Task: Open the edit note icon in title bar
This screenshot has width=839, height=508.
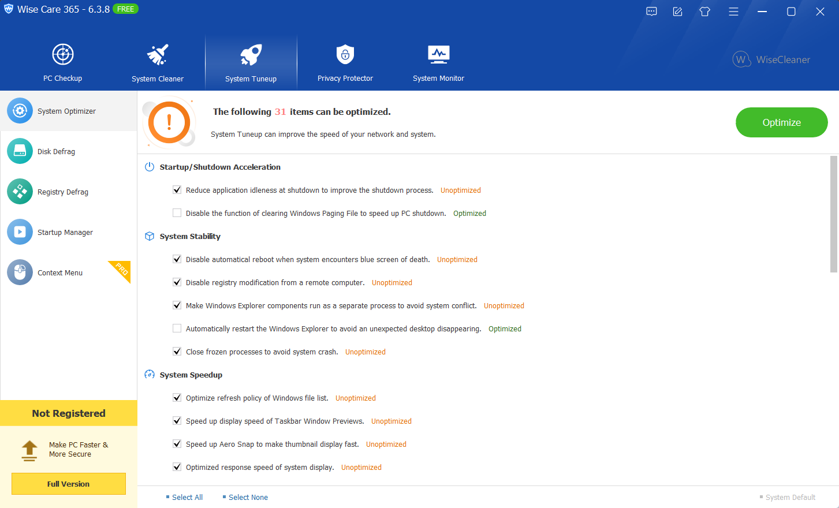Action: pyautogui.click(x=678, y=12)
